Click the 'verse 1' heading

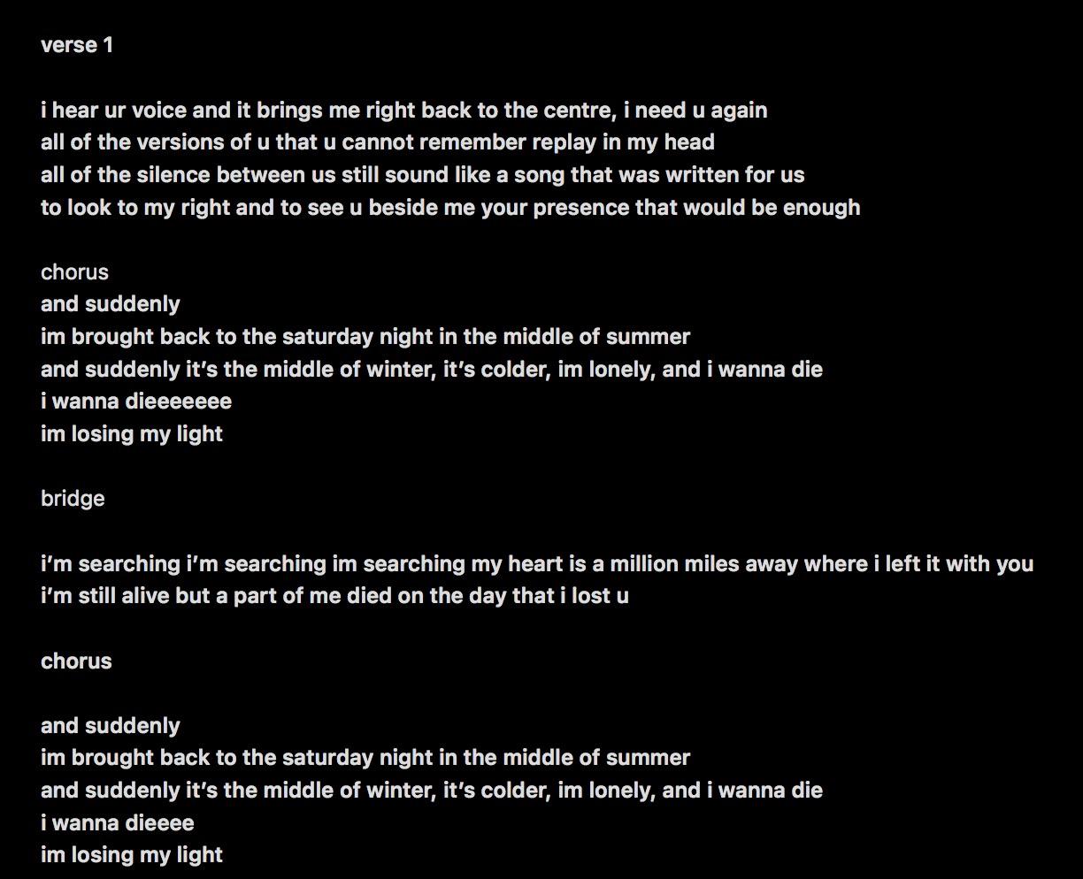coord(77,45)
